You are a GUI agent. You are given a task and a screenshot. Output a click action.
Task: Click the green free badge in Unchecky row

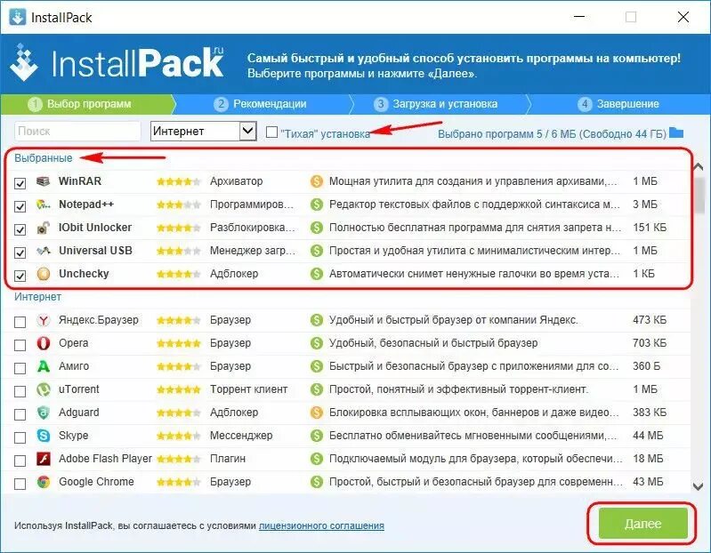(316, 274)
